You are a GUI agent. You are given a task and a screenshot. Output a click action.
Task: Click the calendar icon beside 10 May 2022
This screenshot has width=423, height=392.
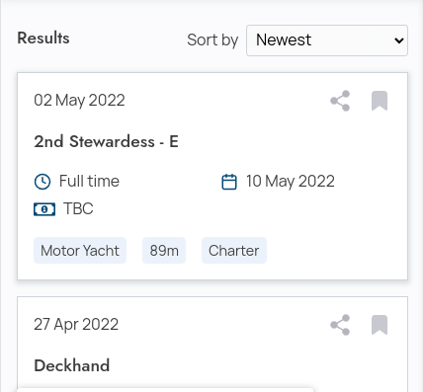[x=229, y=182]
